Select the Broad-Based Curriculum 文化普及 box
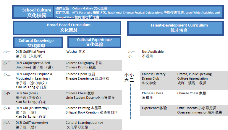This screenshot has width=228, height=130. tap(67, 28)
